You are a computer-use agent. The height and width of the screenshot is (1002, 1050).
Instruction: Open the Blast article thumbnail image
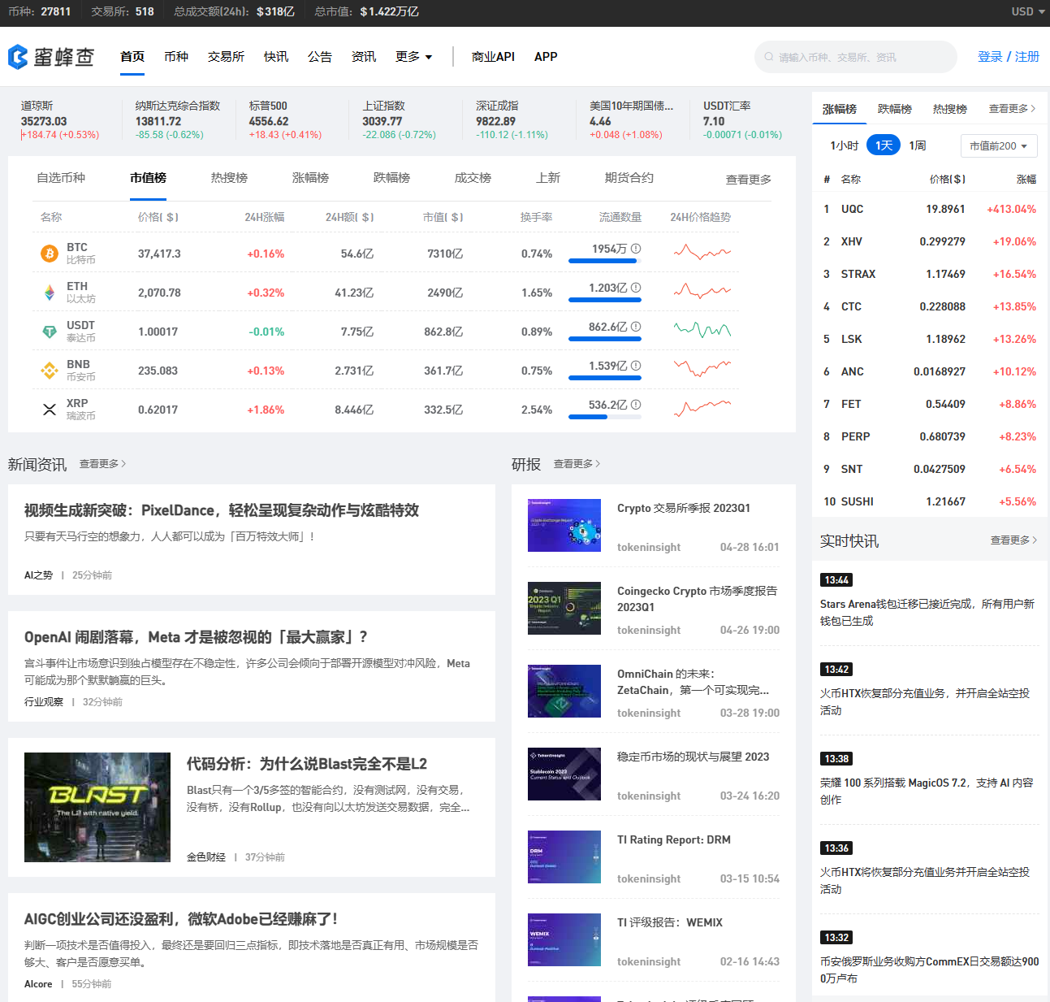(x=97, y=807)
